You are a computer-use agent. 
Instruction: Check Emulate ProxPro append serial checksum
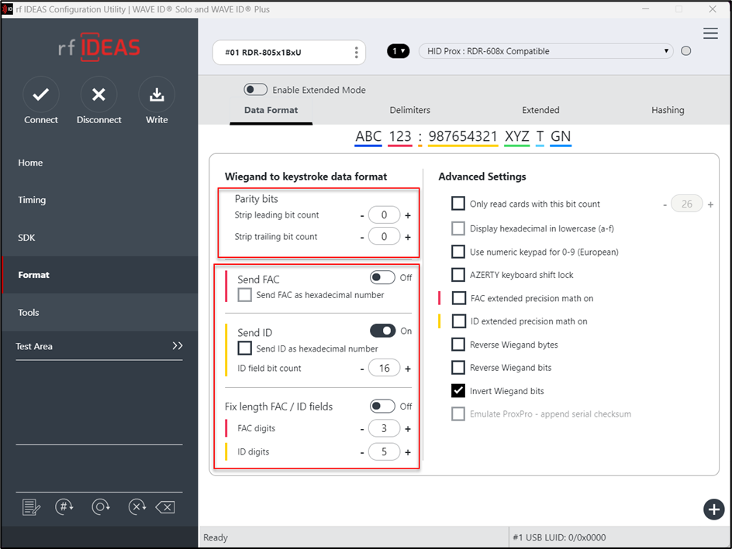point(458,413)
